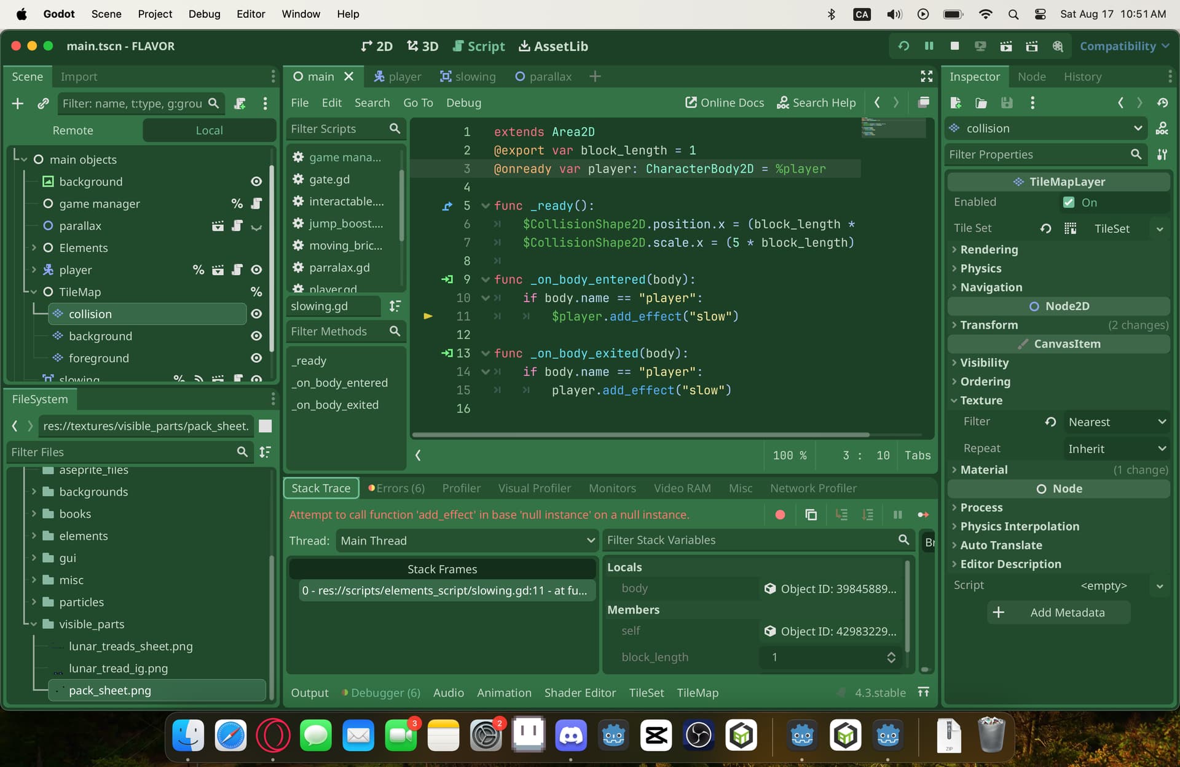Toggle distraction free mode icon
Viewport: 1180px width, 767px height.
(x=926, y=76)
